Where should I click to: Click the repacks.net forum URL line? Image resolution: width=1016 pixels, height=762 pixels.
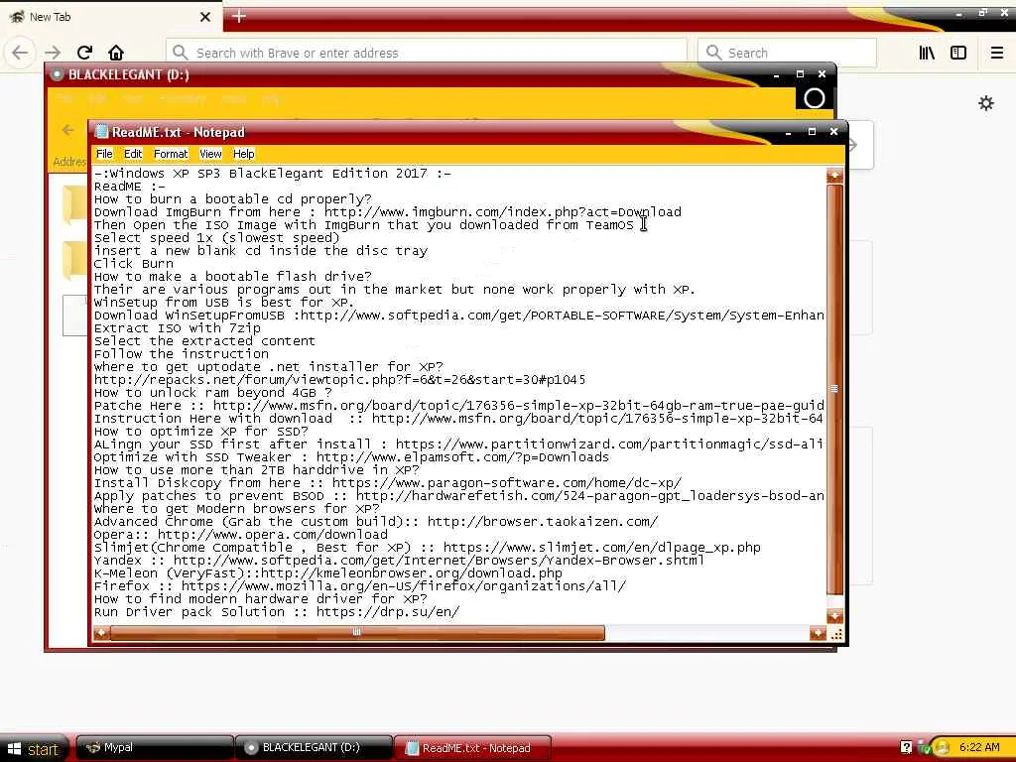339,380
